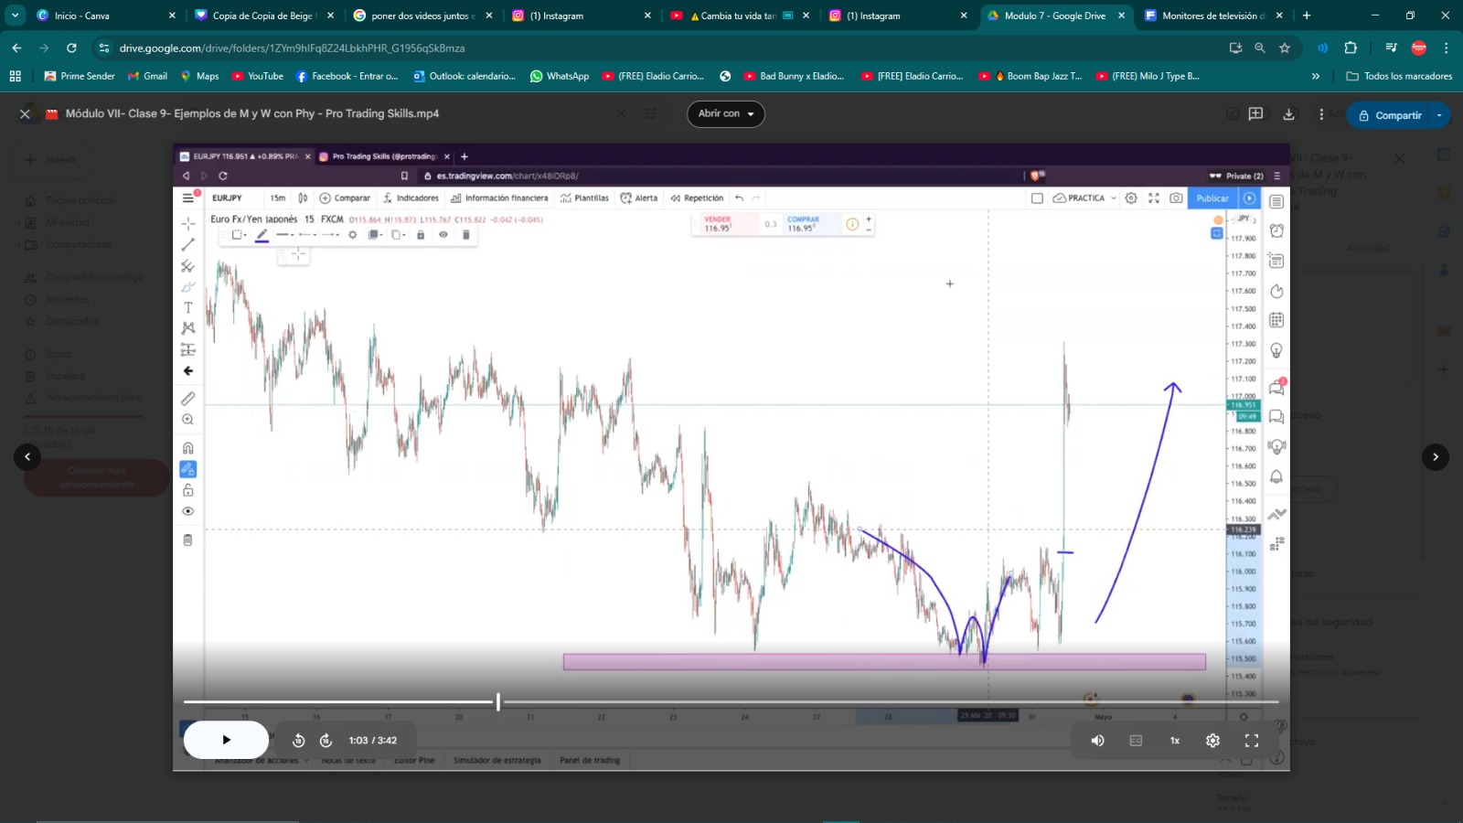Skip forward ten seconds in video
This screenshot has width=1463, height=823.
pyautogui.click(x=326, y=741)
